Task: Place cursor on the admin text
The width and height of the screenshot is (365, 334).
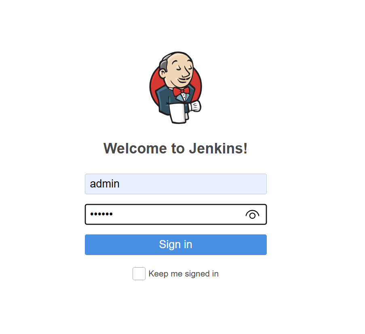Action: (105, 184)
